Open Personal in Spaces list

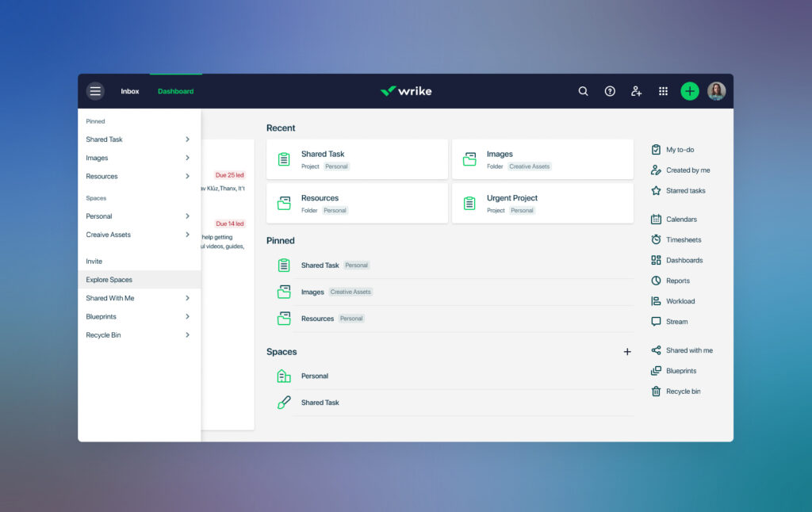click(315, 376)
